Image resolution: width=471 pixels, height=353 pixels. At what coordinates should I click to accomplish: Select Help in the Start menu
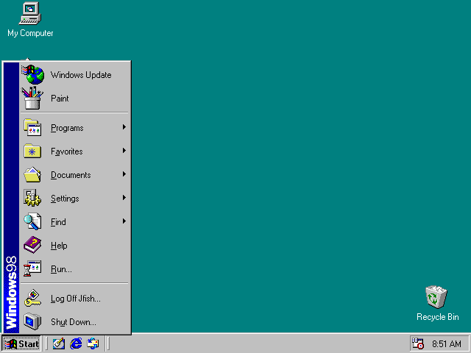tap(75, 245)
